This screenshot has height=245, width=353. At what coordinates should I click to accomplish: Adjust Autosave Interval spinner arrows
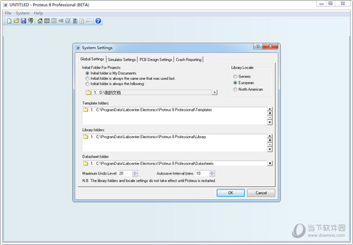pyautogui.click(x=212, y=173)
